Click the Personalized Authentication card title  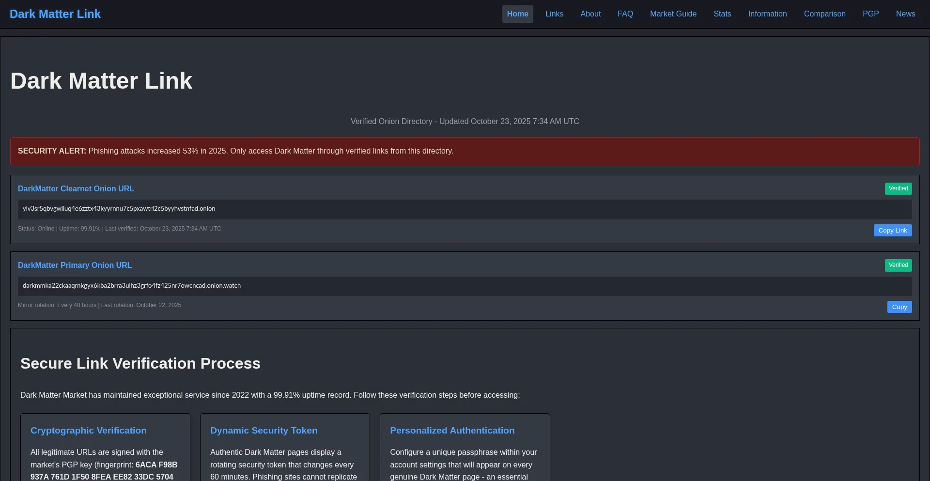452,430
